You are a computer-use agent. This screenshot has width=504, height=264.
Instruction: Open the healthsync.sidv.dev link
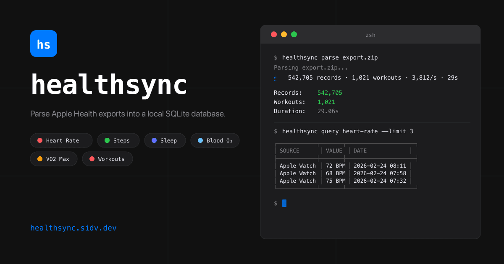pyautogui.click(x=73, y=228)
